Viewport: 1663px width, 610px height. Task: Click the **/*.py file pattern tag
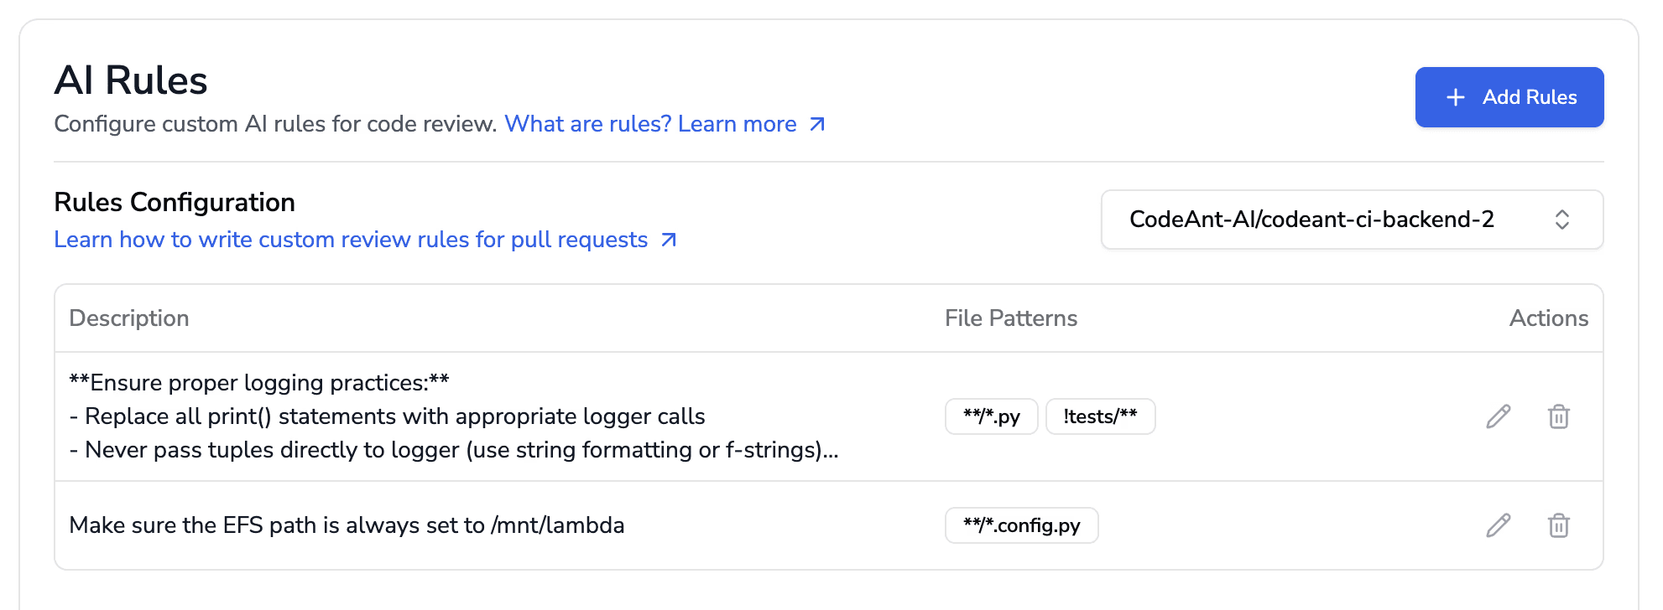click(991, 416)
